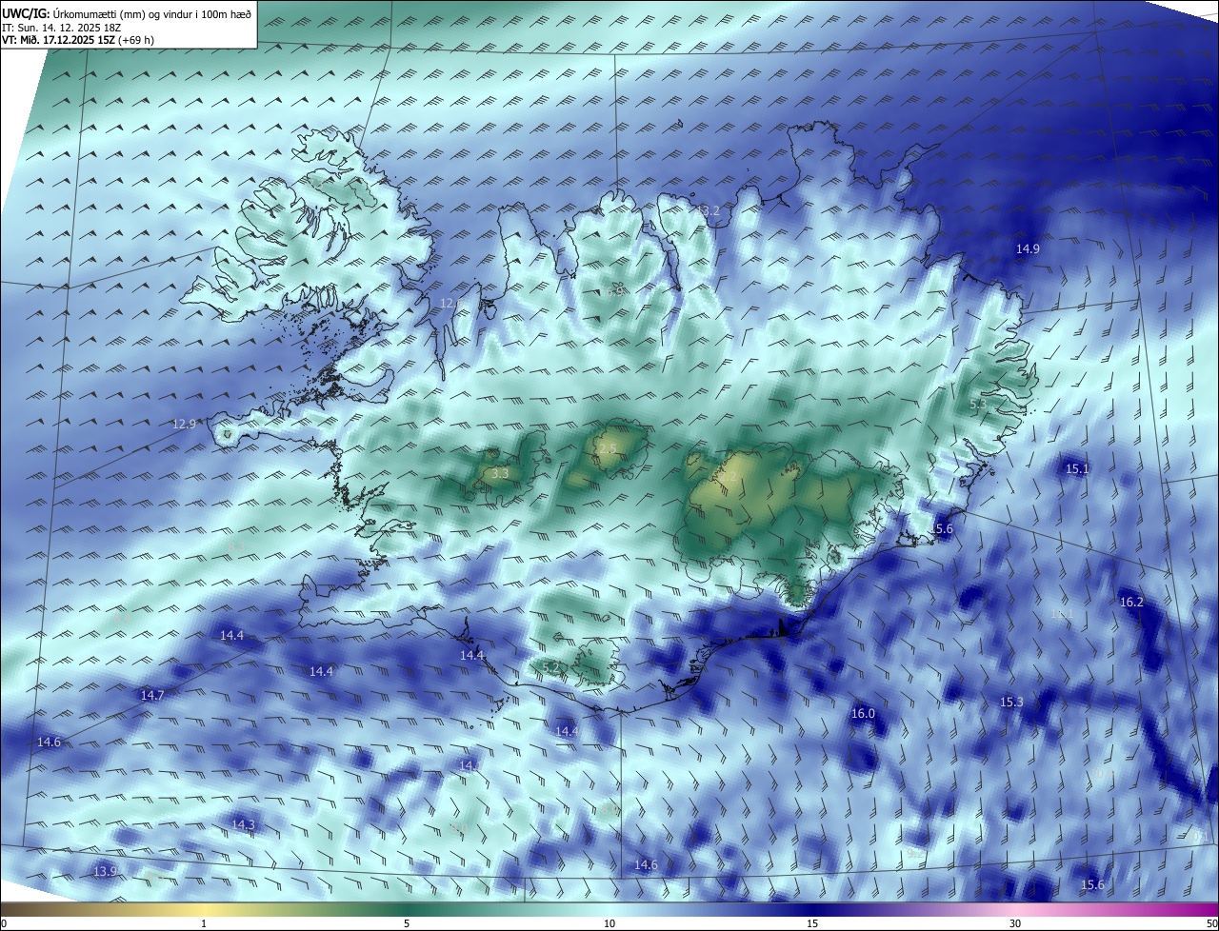The width and height of the screenshot is (1219, 931).
Task: Click the colour scale tick label '15'
Action: [x=812, y=923]
